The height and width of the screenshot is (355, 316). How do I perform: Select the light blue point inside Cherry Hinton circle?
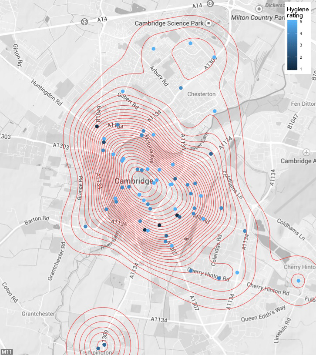[x=299, y=281]
